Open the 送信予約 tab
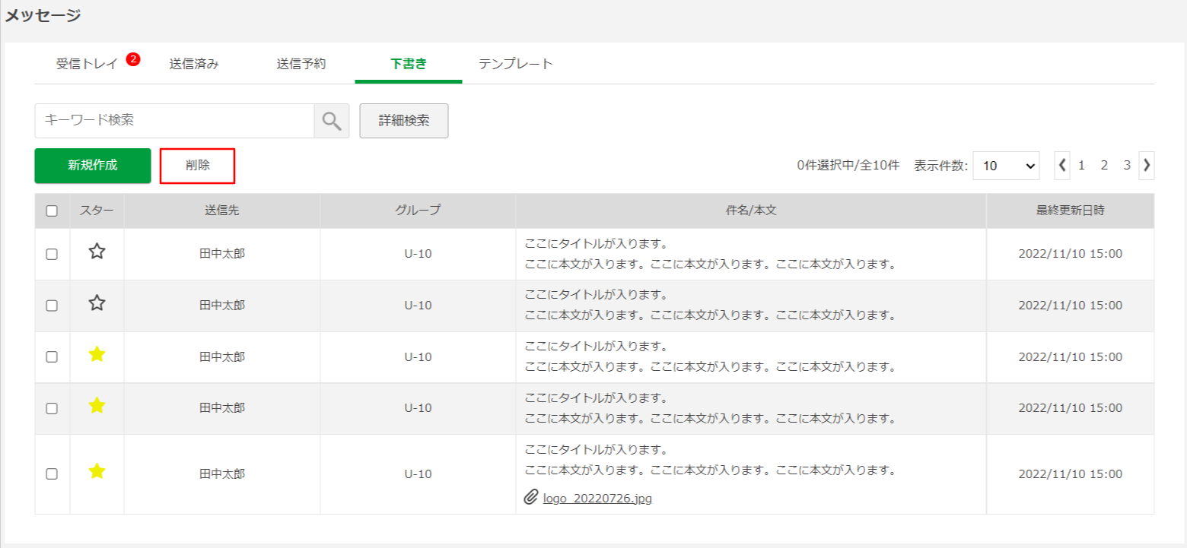This screenshot has height=548, width=1187. (x=301, y=64)
